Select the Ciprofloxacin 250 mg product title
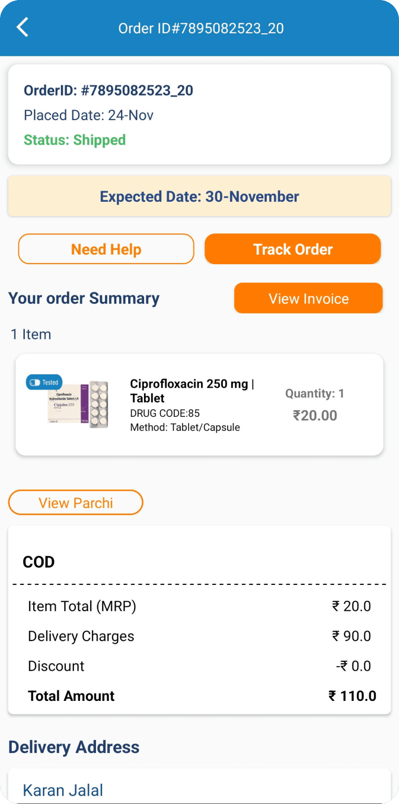Viewport: 399px width, 804px height. (x=191, y=391)
